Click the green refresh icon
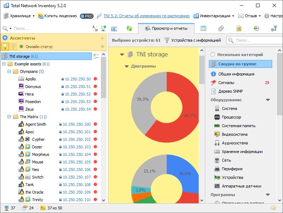 [129, 28]
